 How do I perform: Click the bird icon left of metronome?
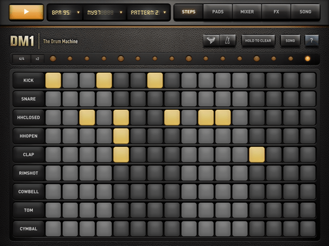[211, 40]
